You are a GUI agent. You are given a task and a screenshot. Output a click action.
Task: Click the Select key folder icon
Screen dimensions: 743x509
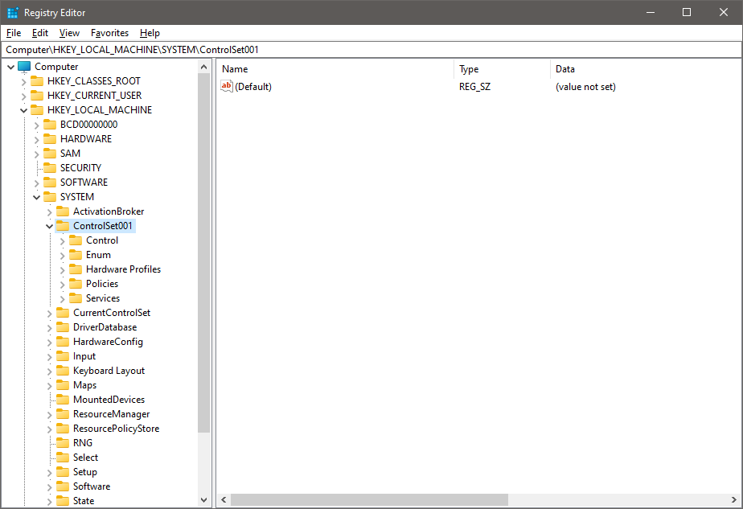(x=63, y=458)
